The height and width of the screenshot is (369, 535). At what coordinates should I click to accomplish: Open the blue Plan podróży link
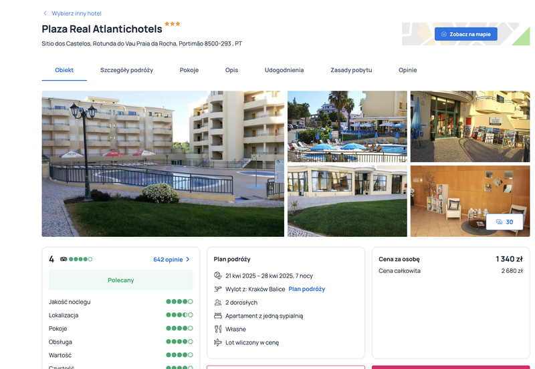[x=307, y=289]
